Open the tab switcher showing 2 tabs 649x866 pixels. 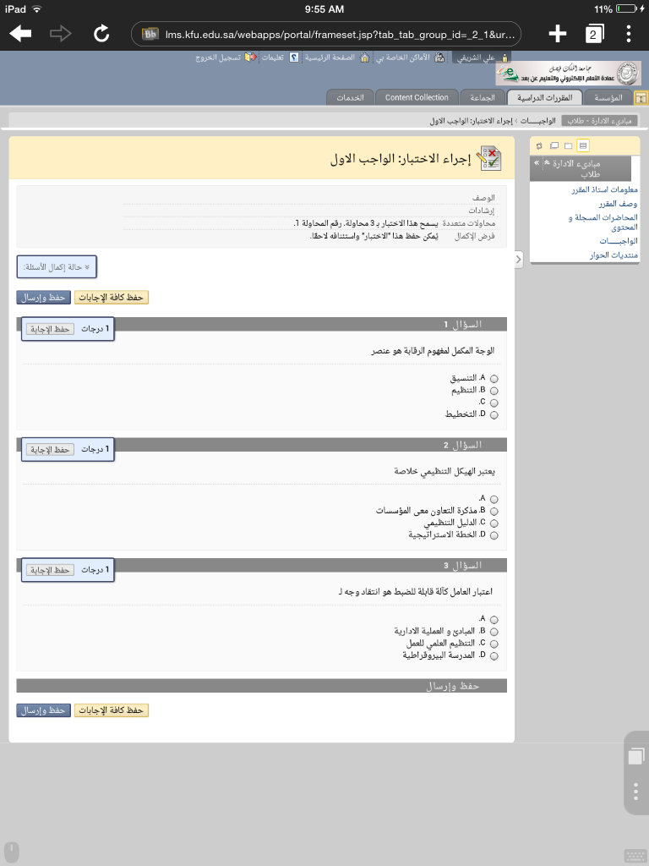[x=594, y=34]
